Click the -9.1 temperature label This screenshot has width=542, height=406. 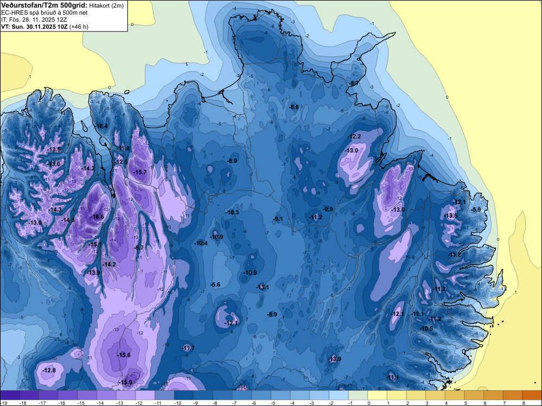point(278,219)
